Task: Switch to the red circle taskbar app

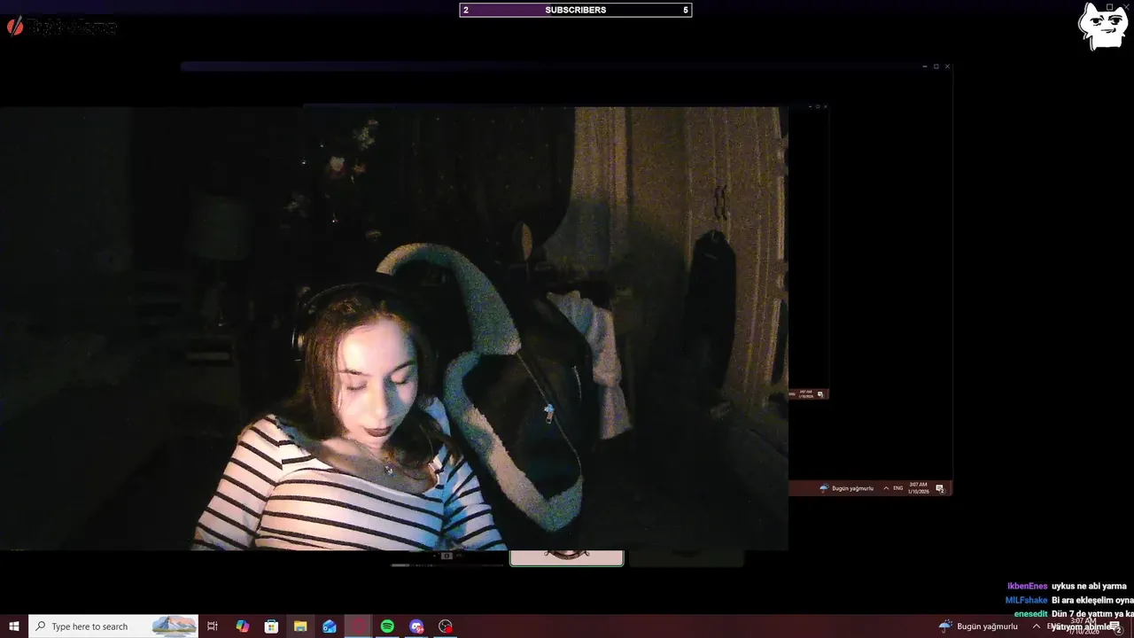Action: click(359, 626)
